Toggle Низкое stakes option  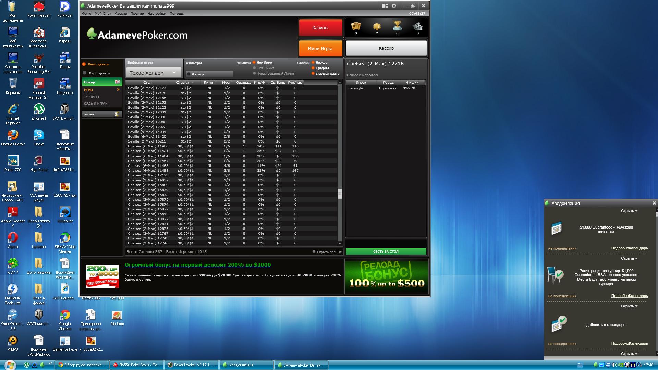(x=313, y=63)
